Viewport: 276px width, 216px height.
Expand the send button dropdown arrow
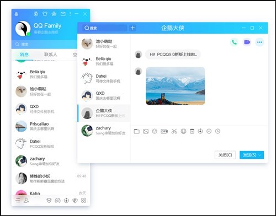coord(260,155)
